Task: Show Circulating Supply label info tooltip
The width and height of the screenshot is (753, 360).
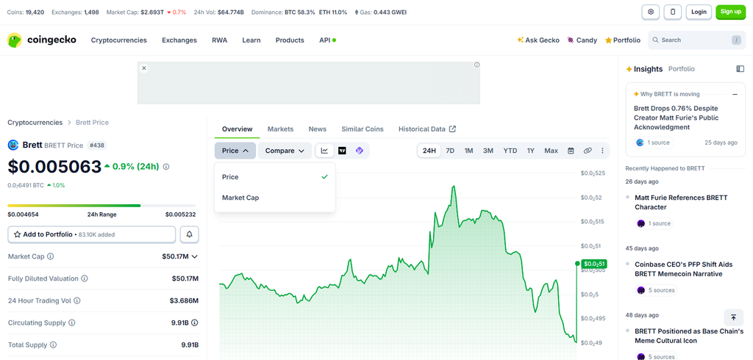Action: pos(72,323)
